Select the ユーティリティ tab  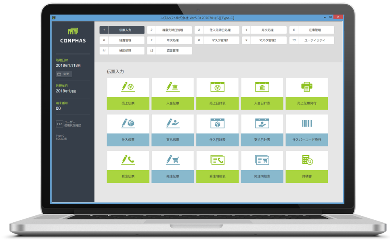312,40
